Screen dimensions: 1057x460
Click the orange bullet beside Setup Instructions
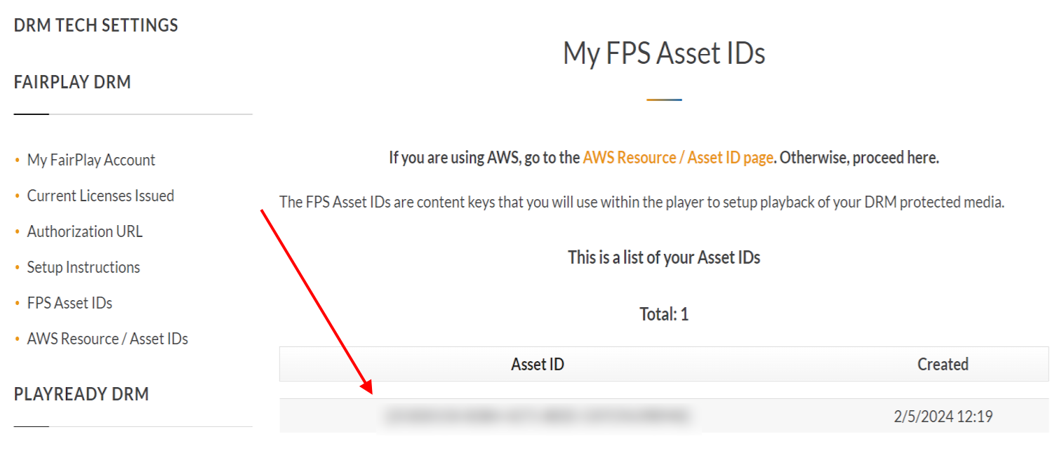18,268
